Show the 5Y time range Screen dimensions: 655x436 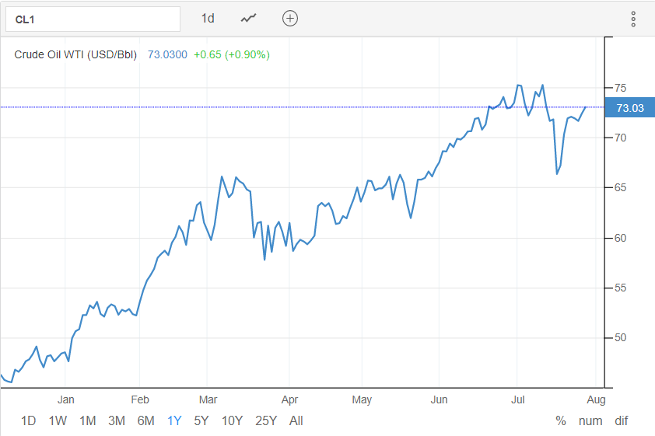[201, 421]
